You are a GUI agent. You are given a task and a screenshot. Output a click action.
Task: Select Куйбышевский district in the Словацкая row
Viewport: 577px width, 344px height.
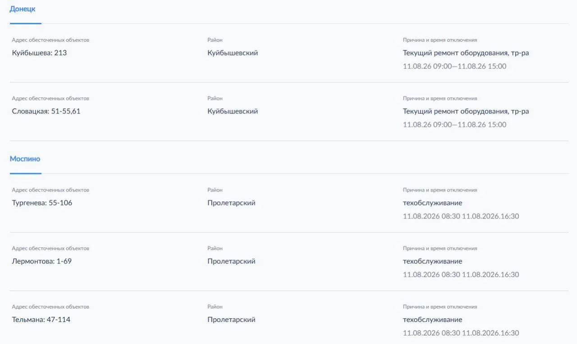(233, 111)
